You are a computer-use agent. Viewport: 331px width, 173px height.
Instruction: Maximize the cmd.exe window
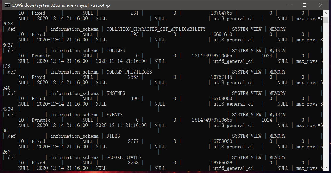click(305, 5)
